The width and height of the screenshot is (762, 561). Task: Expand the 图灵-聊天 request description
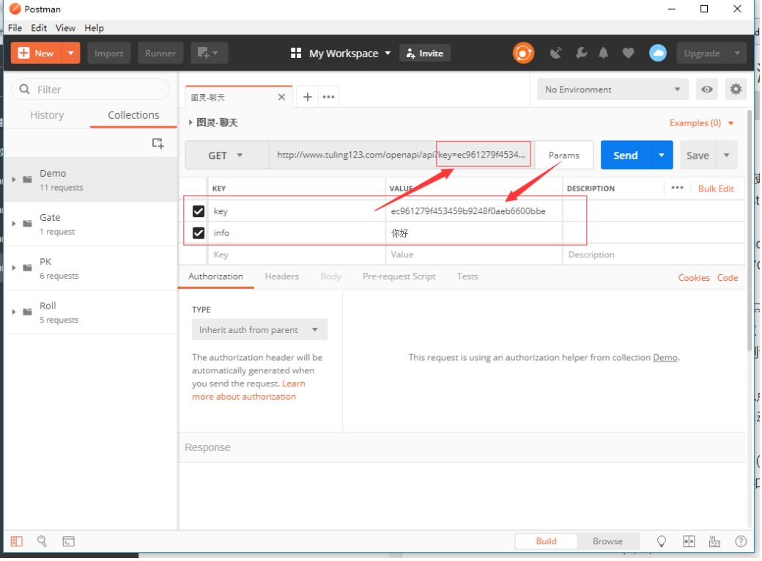[190, 122]
